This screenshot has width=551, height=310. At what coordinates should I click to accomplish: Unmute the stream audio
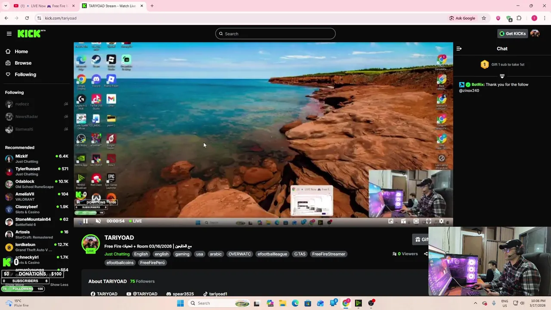[x=98, y=221]
